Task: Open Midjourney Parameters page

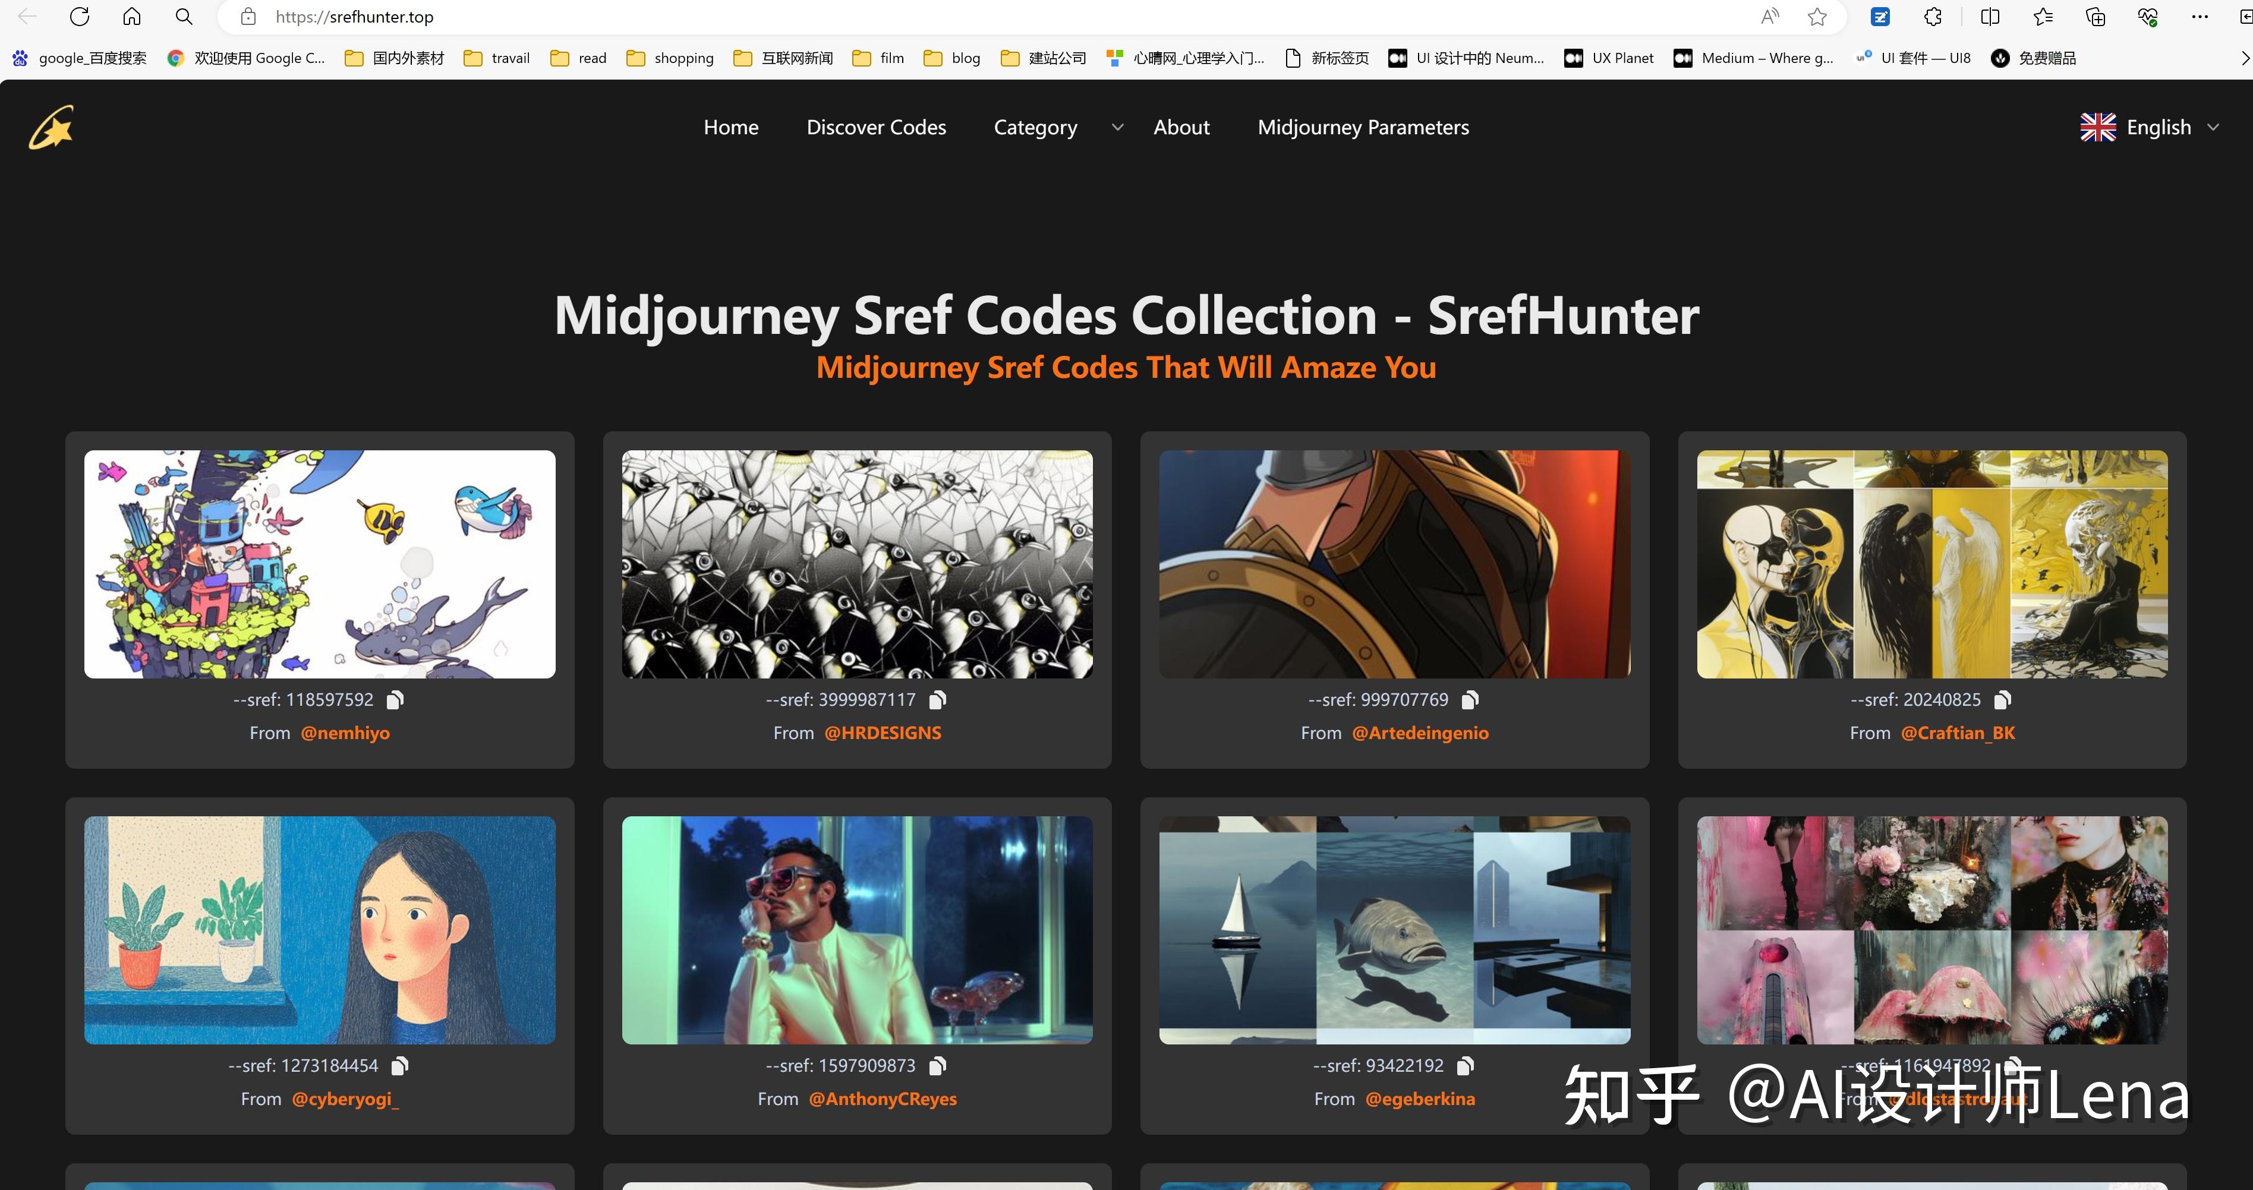Action: (x=1363, y=128)
